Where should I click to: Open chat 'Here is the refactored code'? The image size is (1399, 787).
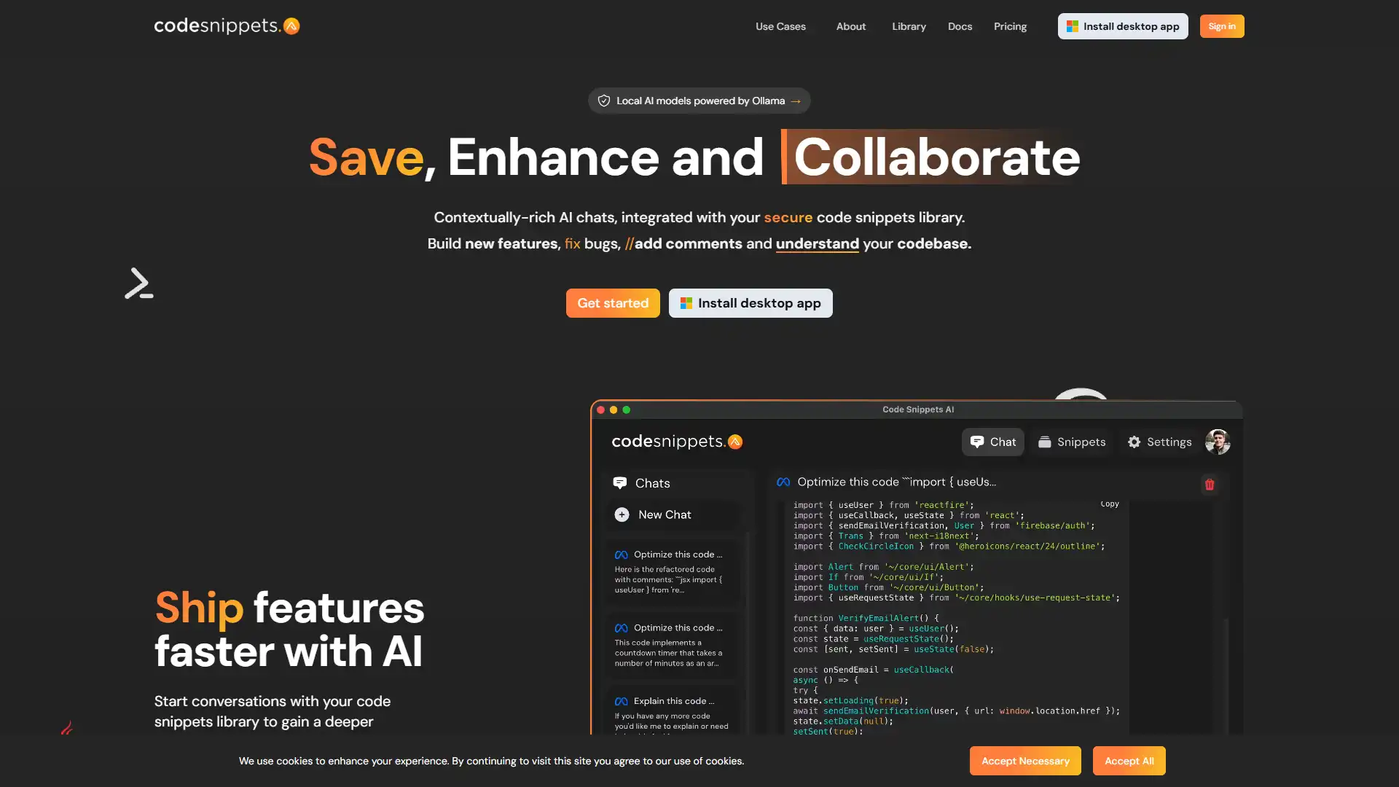[671, 572]
